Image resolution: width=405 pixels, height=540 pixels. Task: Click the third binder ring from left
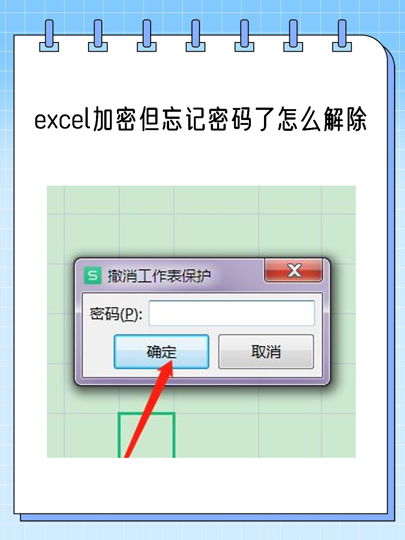(x=147, y=36)
